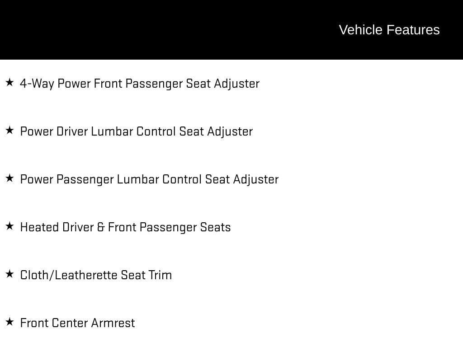Click star icon beside Front Center Armrest
The width and height of the screenshot is (463, 347).
[x=10, y=322]
